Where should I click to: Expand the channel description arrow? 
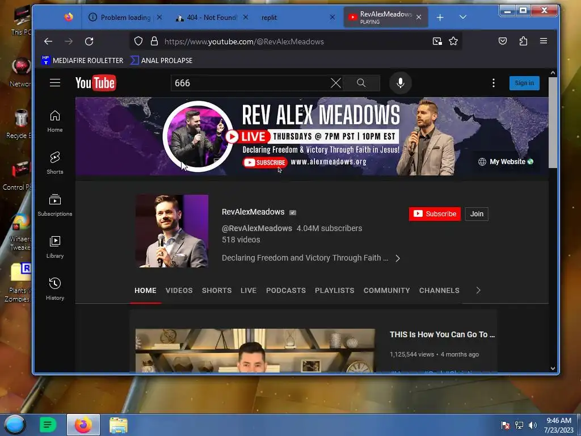click(398, 258)
